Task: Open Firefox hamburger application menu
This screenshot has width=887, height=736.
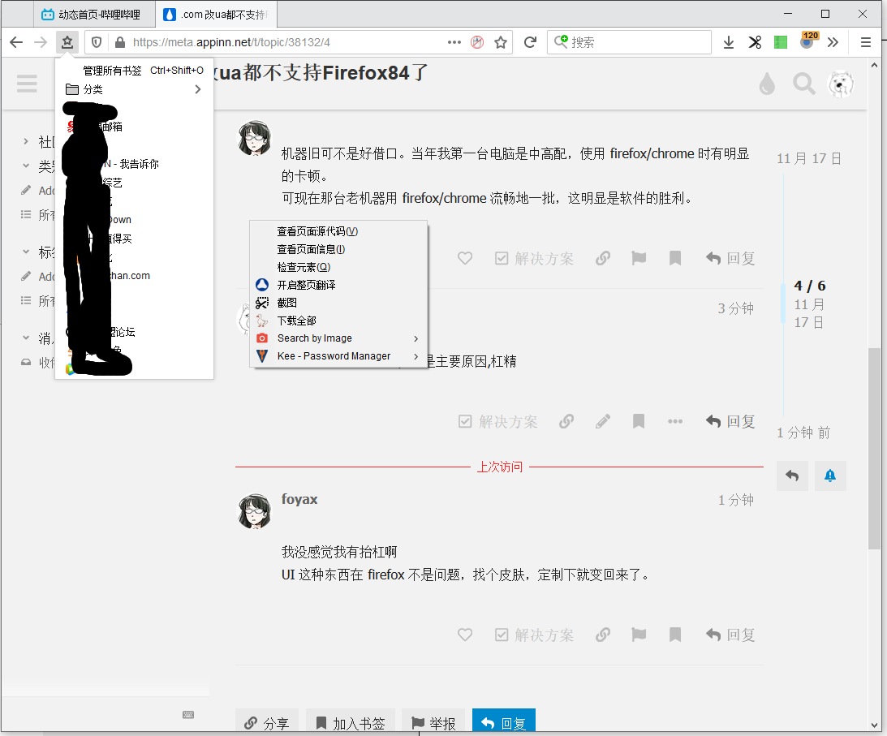Action: [x=866, y=42]
